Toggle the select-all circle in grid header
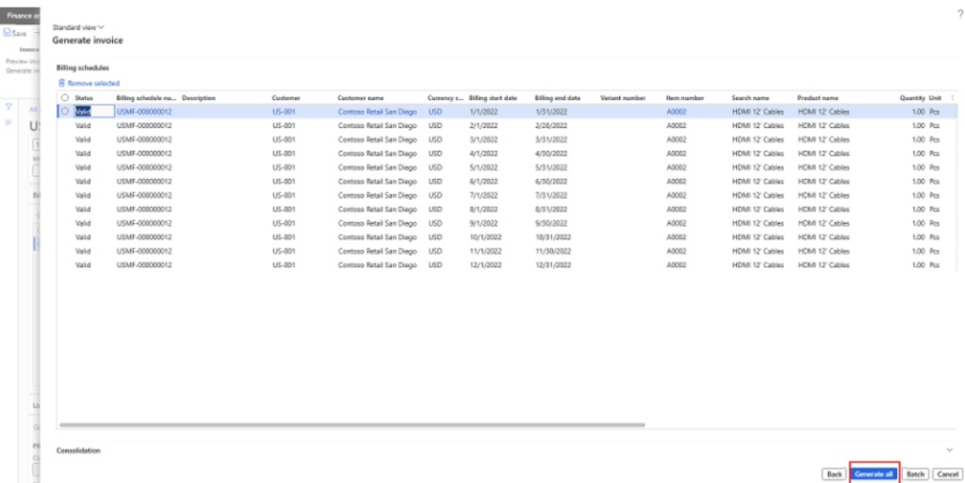965x483 pixels. tap(64, 97)
